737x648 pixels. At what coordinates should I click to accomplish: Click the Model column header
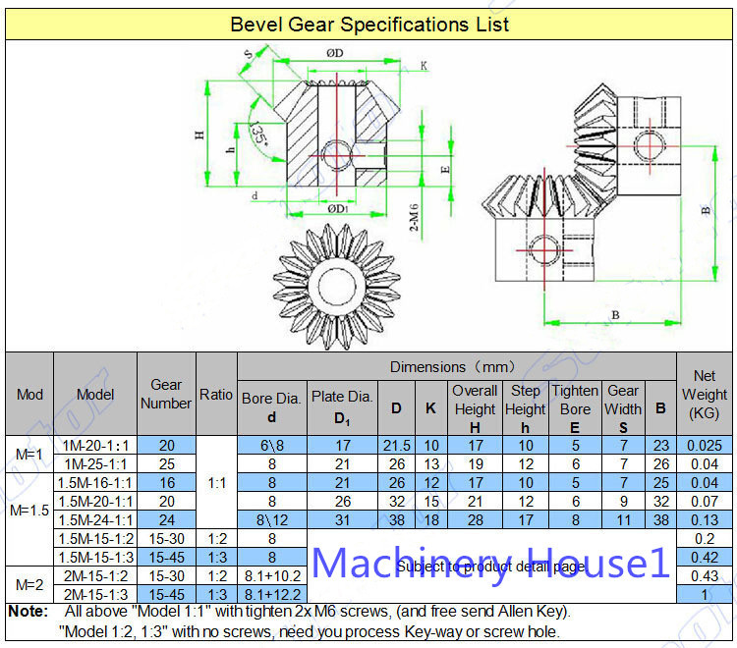95,394
